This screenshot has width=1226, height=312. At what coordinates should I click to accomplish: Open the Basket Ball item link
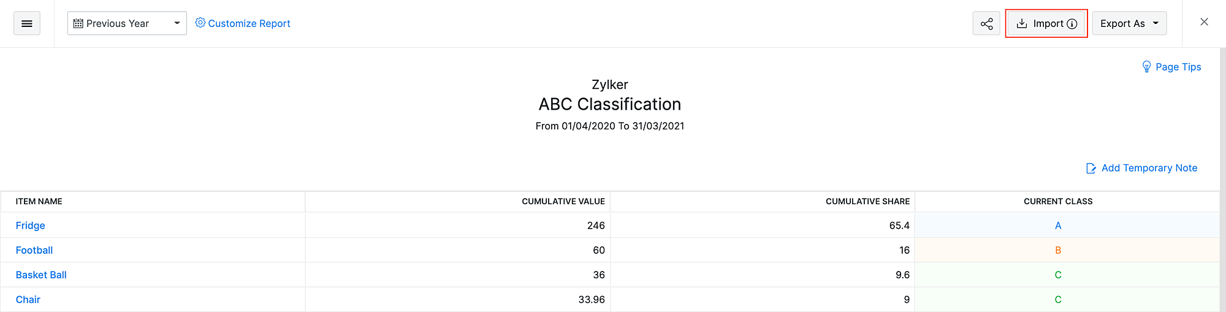[x=41, y=275]
